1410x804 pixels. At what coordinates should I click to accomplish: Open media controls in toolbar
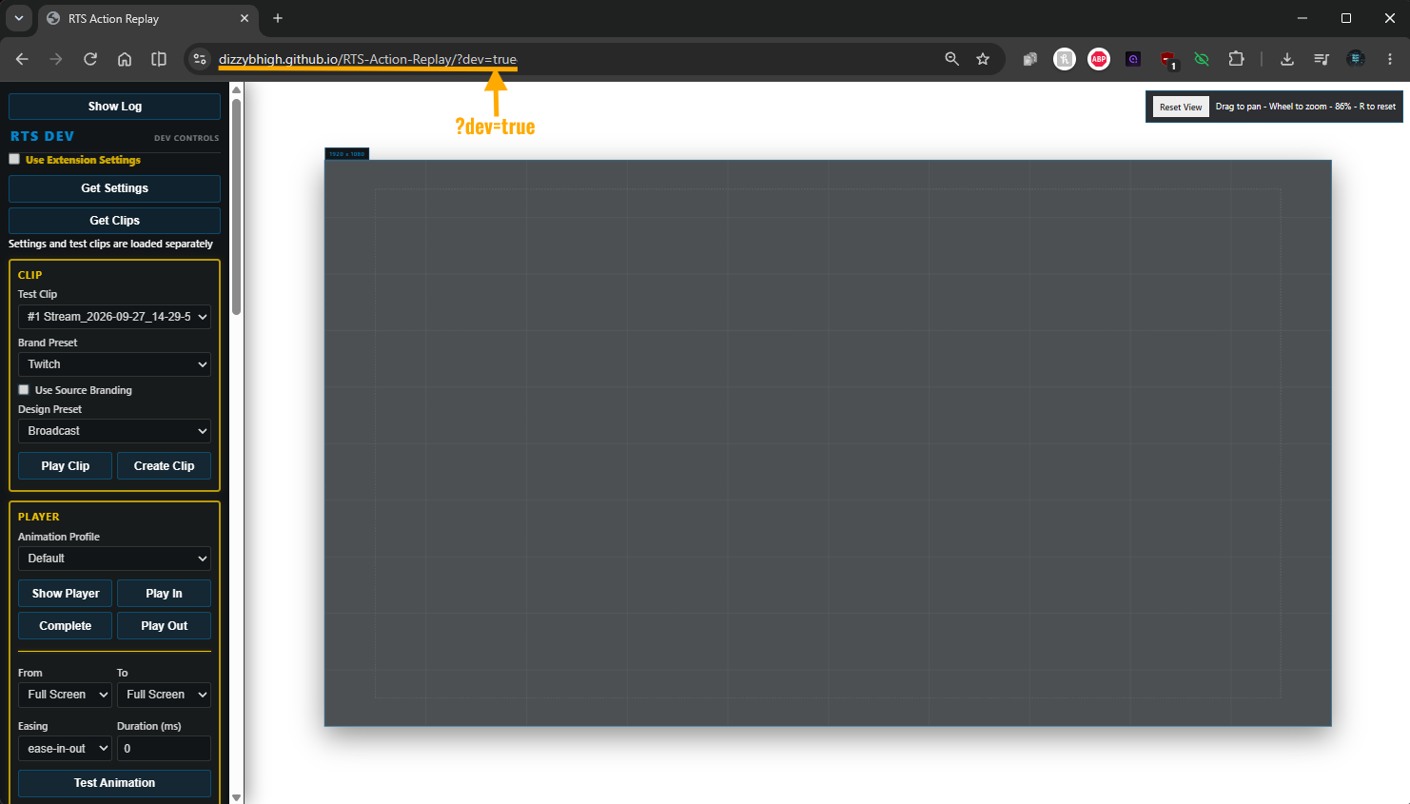point(1322,59)
